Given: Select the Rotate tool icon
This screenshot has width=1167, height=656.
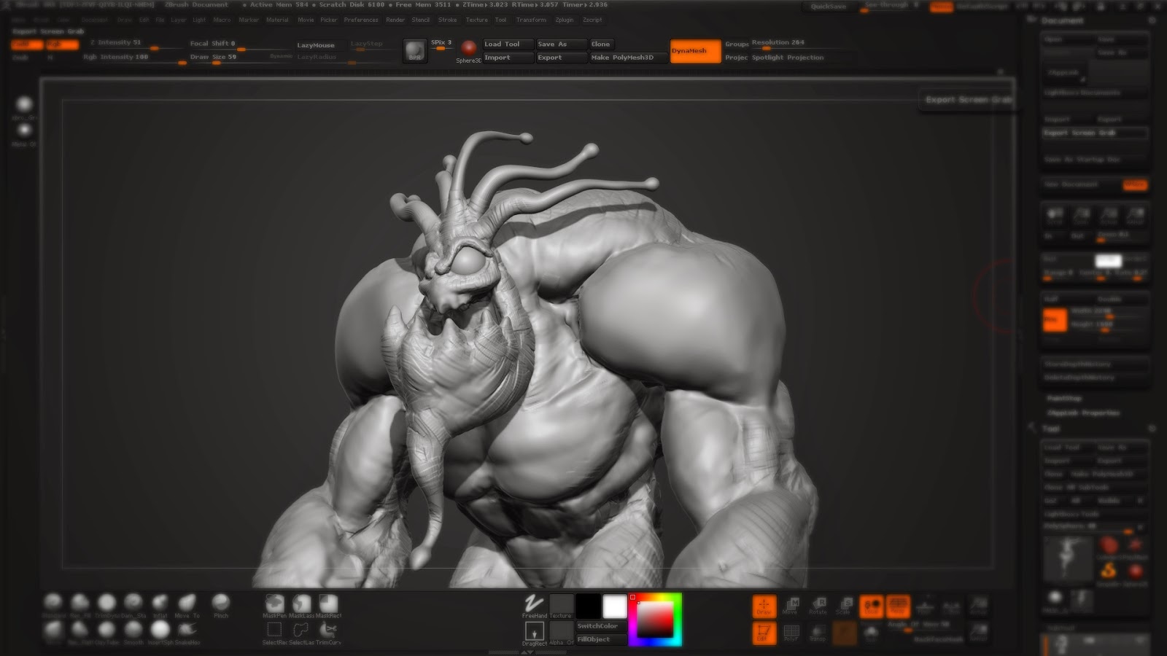Looking at the screenshot, I should (x=818, y=604).
